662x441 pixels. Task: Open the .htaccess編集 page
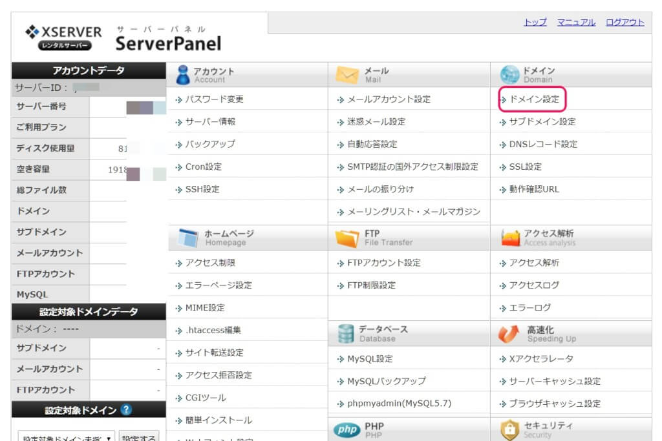tap(213, 330)
